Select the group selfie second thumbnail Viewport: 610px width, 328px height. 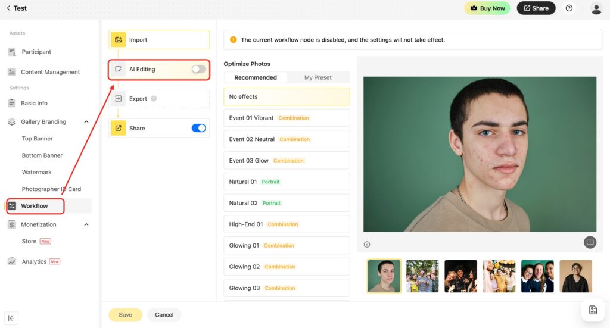click(x=422, y=276)
